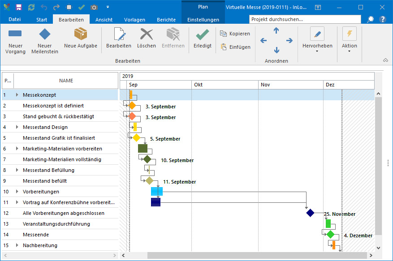Click the navy milestone diamond 25. November
The width and height of the screenshot is (393, 261).
click(310, 213)
